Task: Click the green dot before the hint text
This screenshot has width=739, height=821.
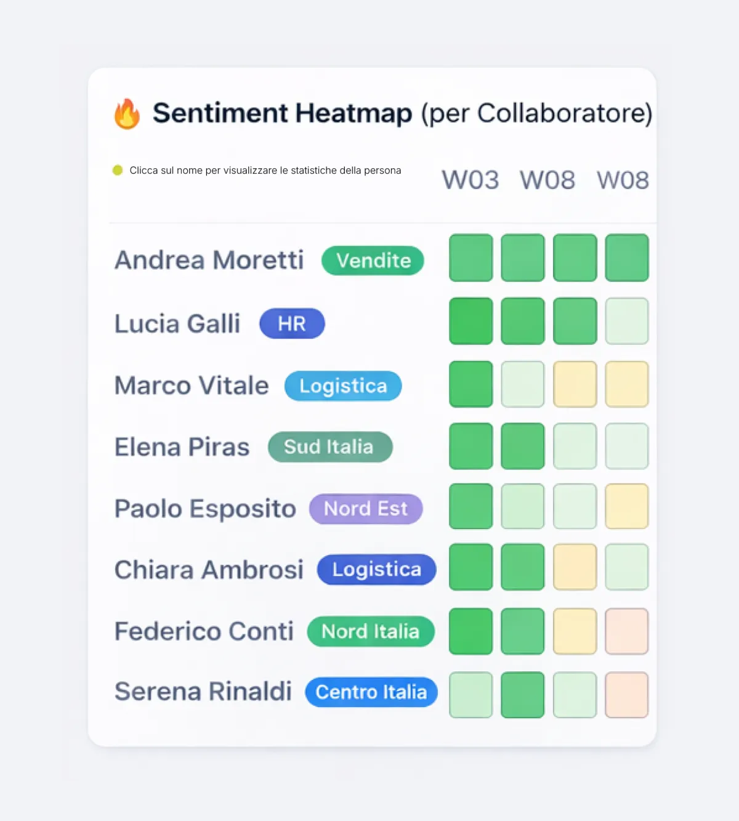Action: click(x=118, y=170)
